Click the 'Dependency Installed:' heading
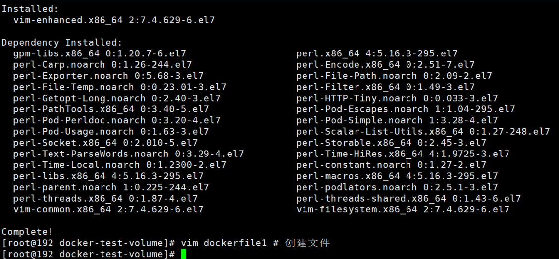 point(62,43)
